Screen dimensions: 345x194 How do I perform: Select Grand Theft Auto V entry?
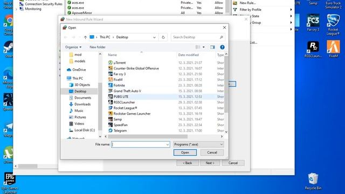pos(127,91)
